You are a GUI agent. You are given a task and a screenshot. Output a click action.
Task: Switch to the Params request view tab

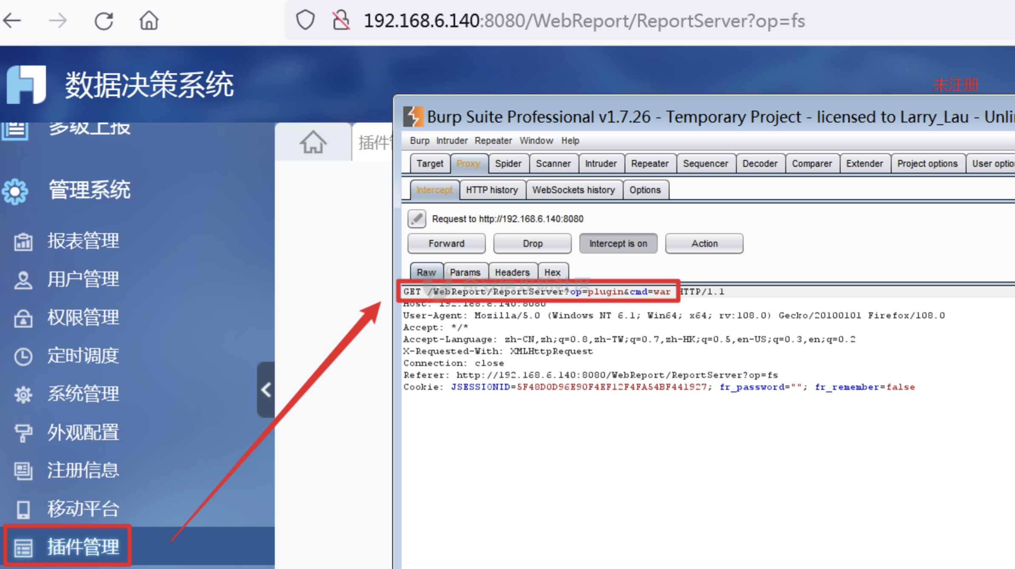pyautogui.click(x=465, y=272)
